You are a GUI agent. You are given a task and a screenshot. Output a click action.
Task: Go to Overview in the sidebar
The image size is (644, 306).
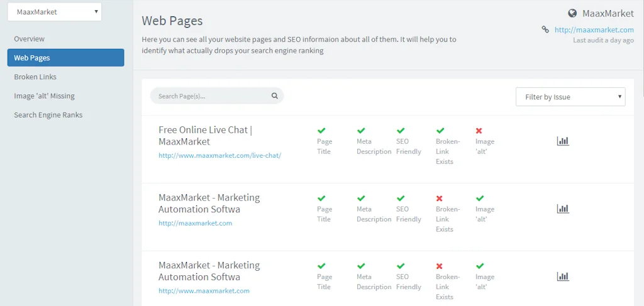click(x=29, y=38)
